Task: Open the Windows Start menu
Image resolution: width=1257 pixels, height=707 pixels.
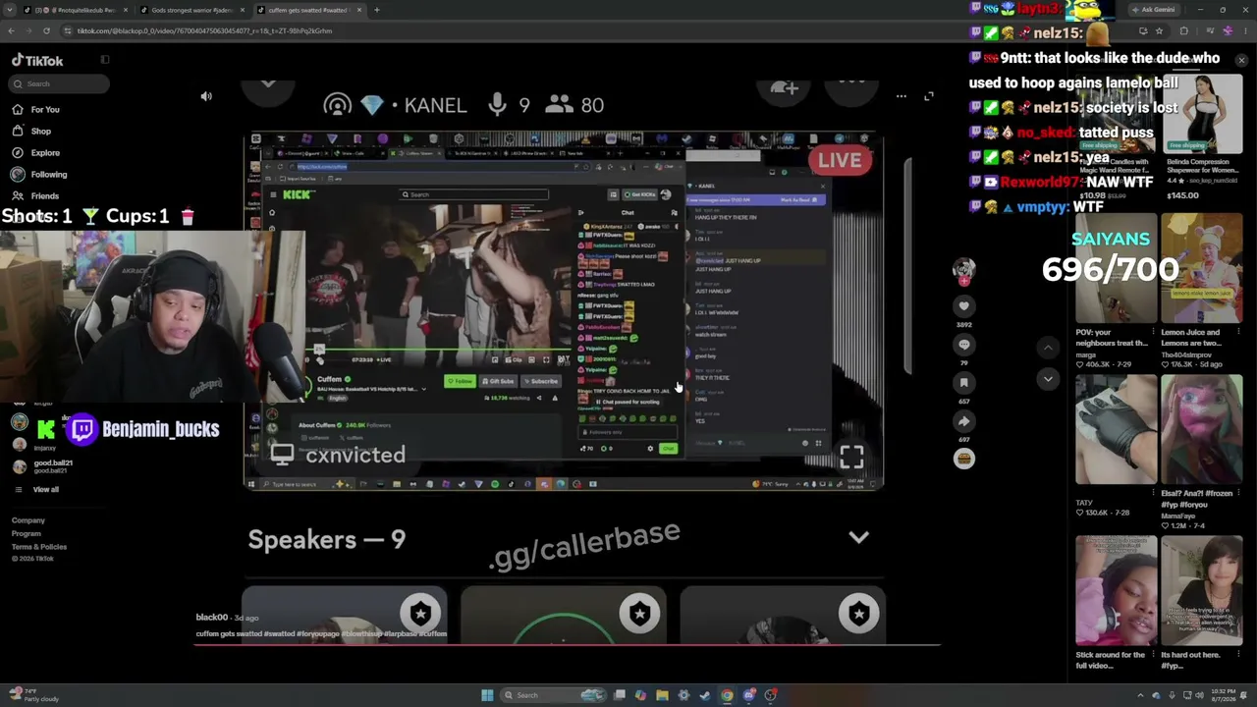Action: point(487,695)
